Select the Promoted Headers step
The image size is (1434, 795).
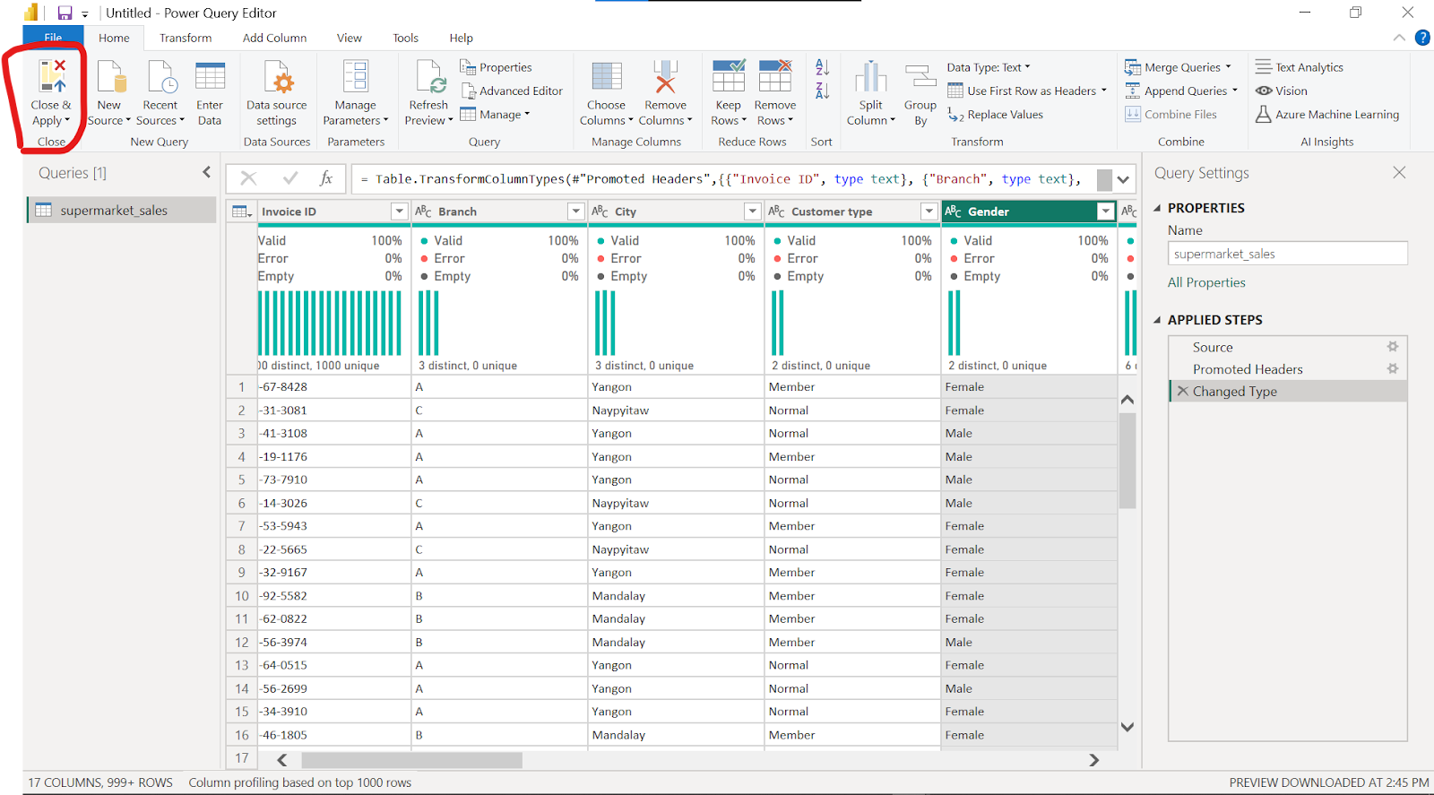click(1288, 368)
